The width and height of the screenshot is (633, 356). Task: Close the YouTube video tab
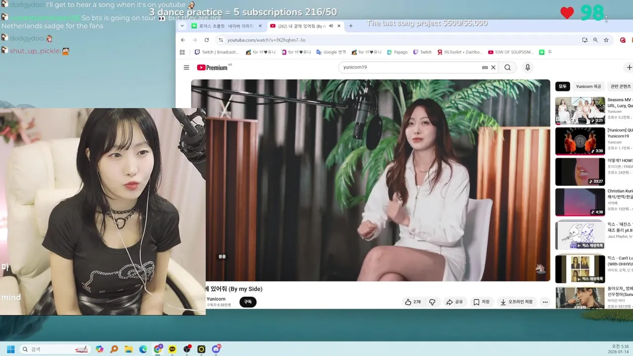339,26
